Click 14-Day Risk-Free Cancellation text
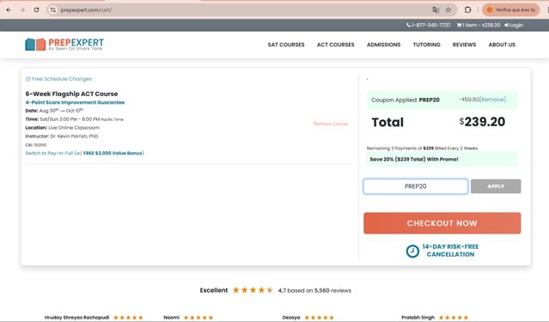Viewport: 549px width, 322px height. 450,251
